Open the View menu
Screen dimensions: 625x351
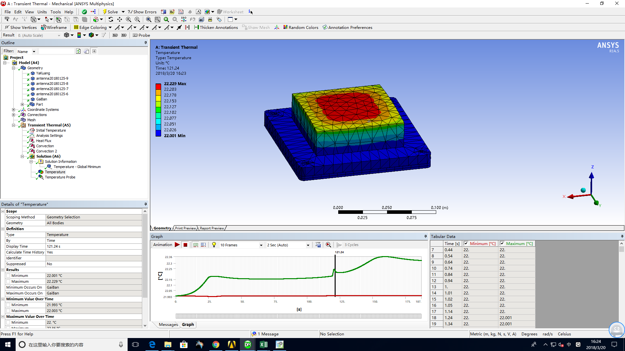tap(29, 12)
